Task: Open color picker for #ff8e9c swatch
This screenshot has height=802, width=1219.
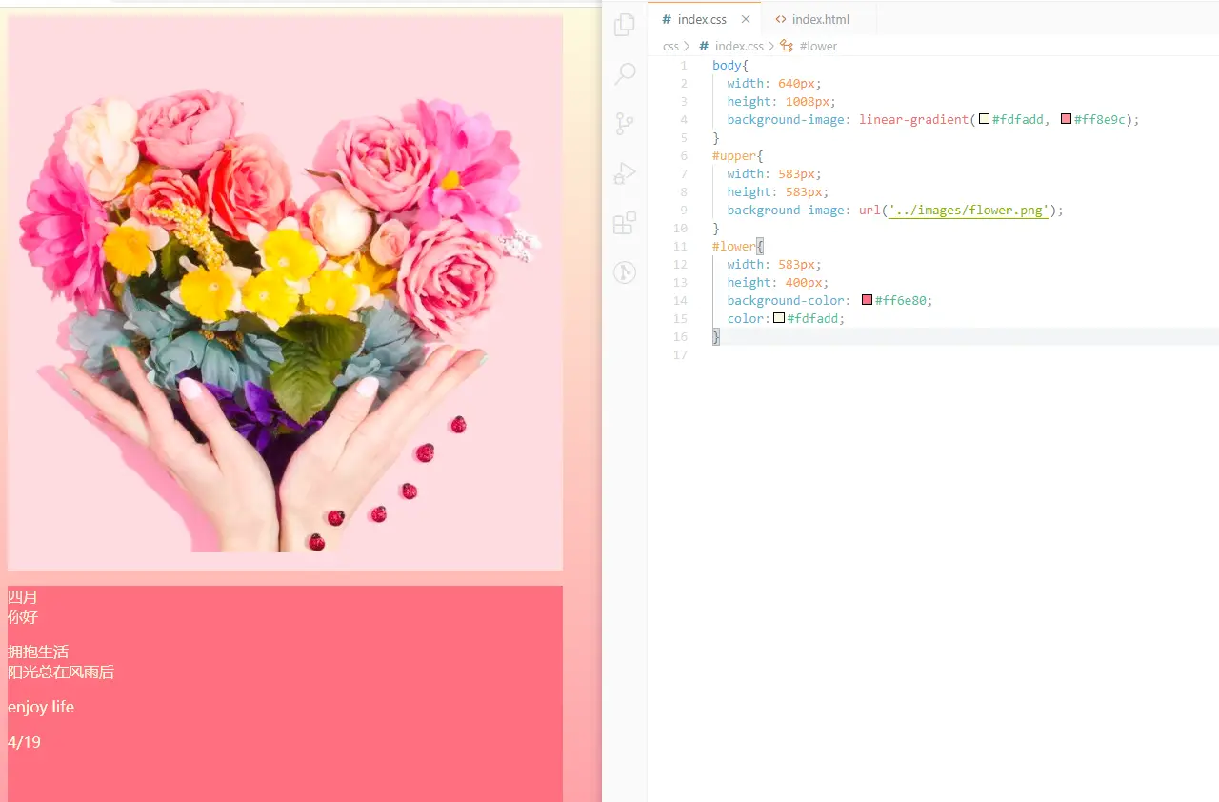Action: [1067, 119]
